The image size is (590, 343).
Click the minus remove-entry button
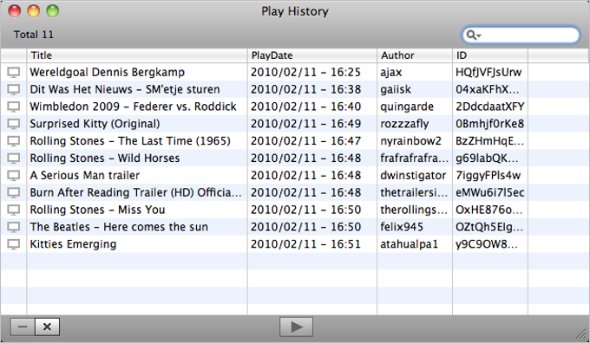coord(23,327)
